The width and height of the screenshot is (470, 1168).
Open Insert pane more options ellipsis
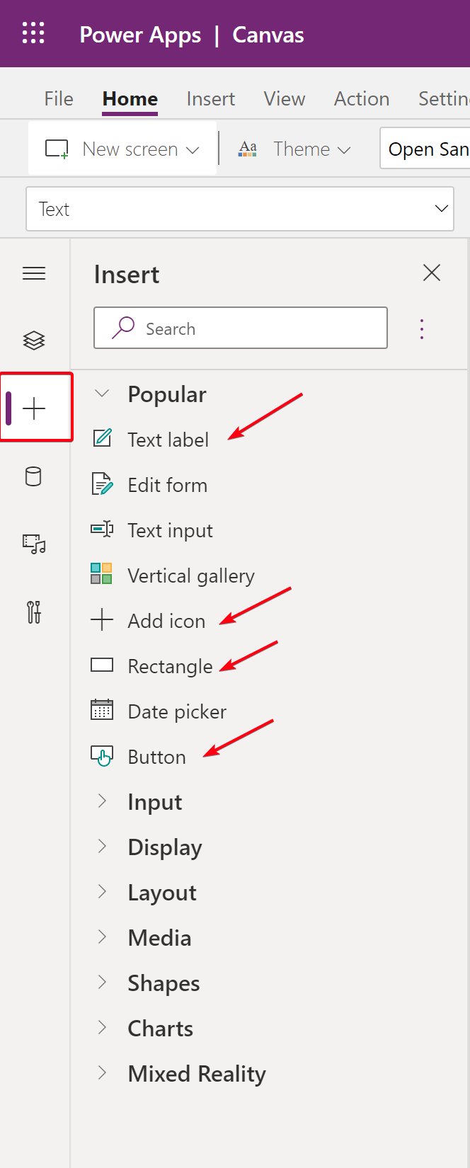pos(422,329)
